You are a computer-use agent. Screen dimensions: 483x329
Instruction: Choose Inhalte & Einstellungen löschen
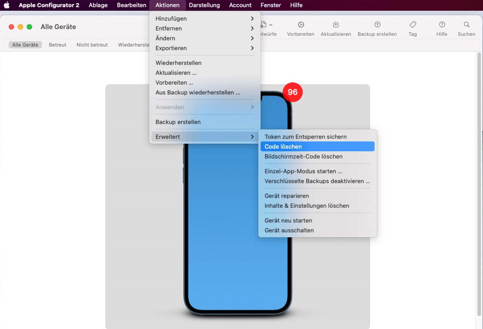coord(317,206)
